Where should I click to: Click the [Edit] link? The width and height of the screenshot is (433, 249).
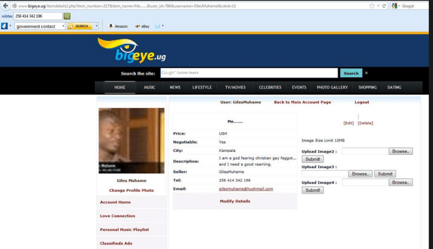tap(348, 123)
